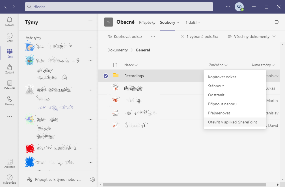The image size is (285, 187).
Task: Click the video meeting camera icon
Action: (277, 22)
